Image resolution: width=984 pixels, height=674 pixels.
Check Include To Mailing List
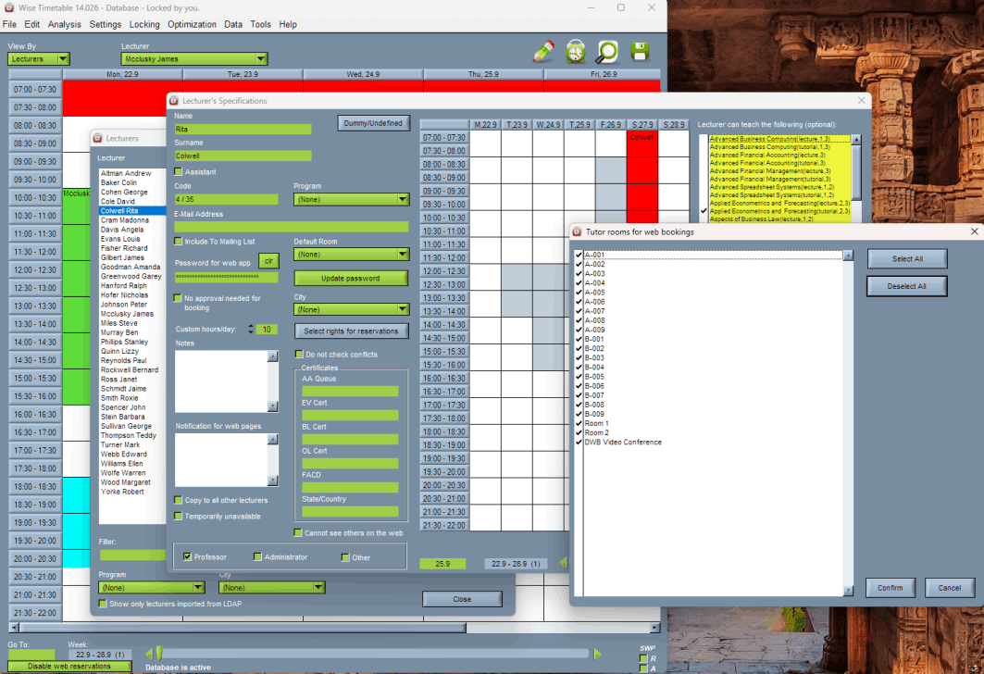(176, 241)
